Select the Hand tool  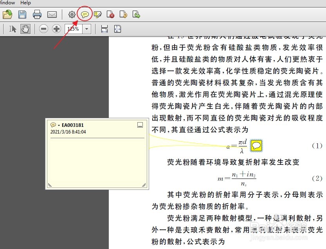click(x=25, y=29)
